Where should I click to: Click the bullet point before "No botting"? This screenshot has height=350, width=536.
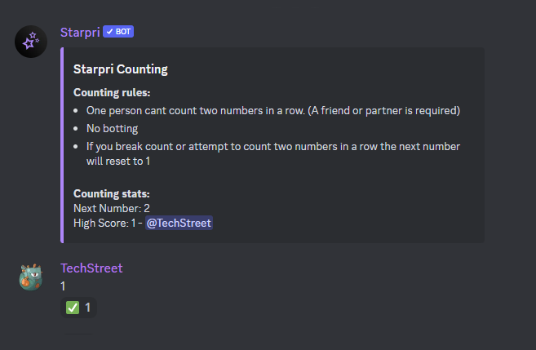point(76,129)
